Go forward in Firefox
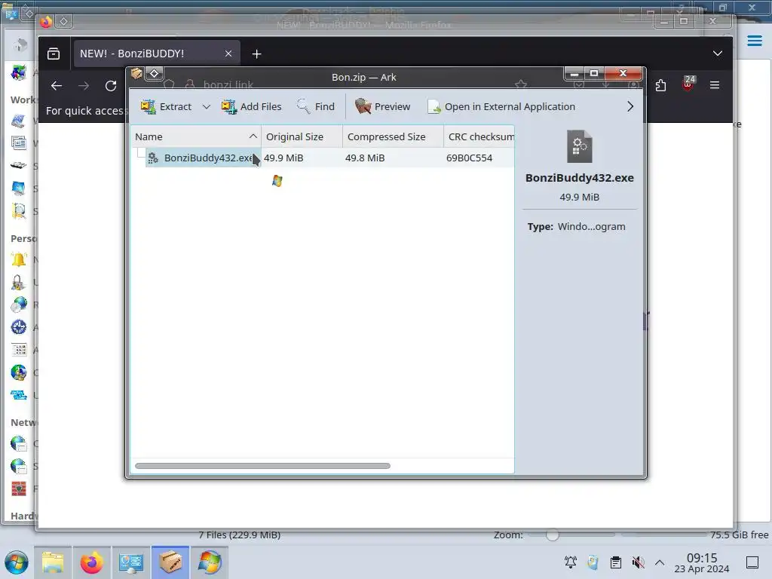 click(x=84, y=86)
